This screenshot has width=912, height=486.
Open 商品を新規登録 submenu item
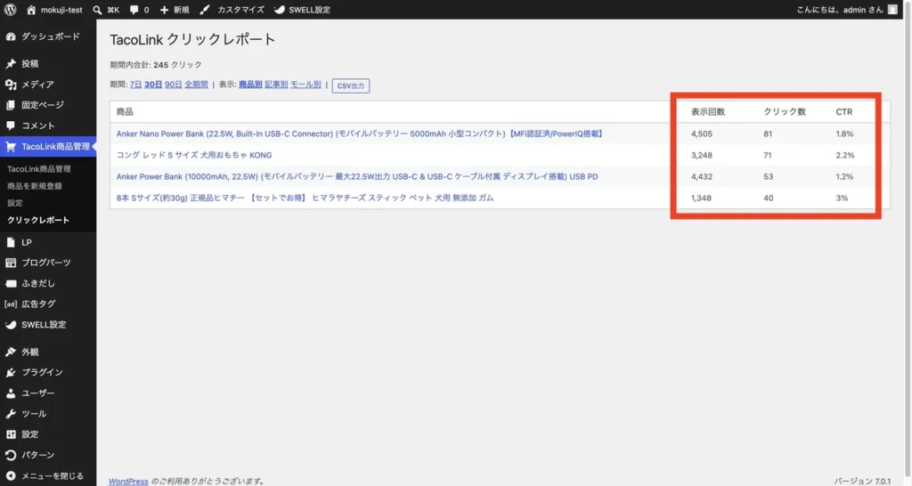35,186
